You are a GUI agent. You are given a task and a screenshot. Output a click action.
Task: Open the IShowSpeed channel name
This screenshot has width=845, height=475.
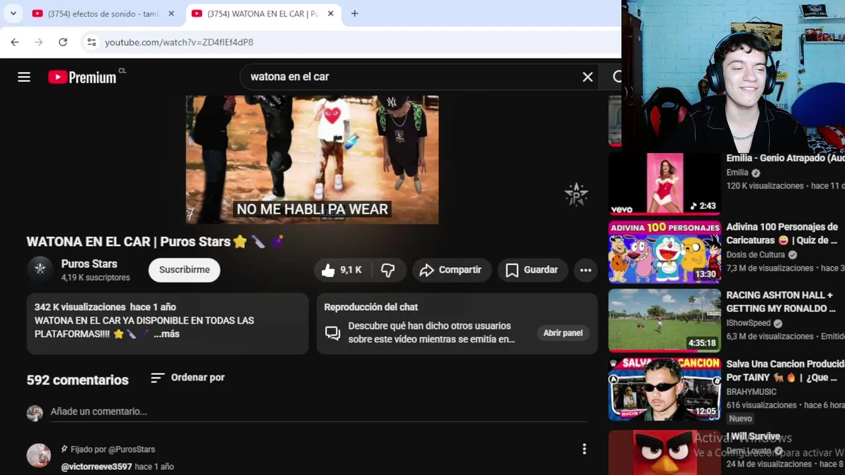(x=749, y=323)
